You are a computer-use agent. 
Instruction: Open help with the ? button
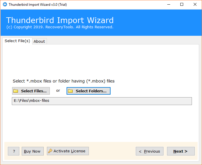pos(14,151)
